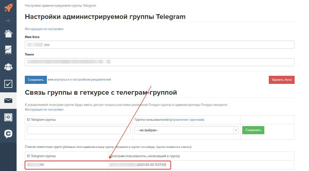Open the 'управление группами' link
The image size is (309, 171).
tap(187, 120)
